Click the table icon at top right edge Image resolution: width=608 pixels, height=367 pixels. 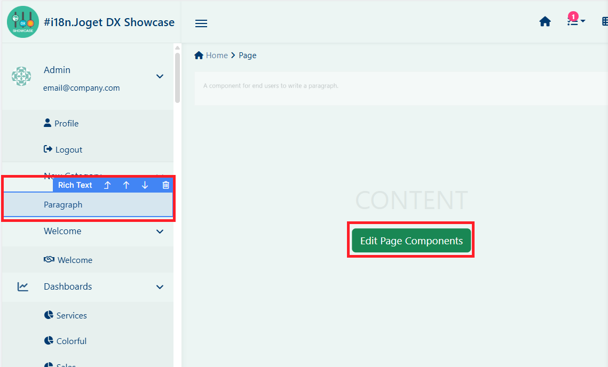(x=605, y=22)
